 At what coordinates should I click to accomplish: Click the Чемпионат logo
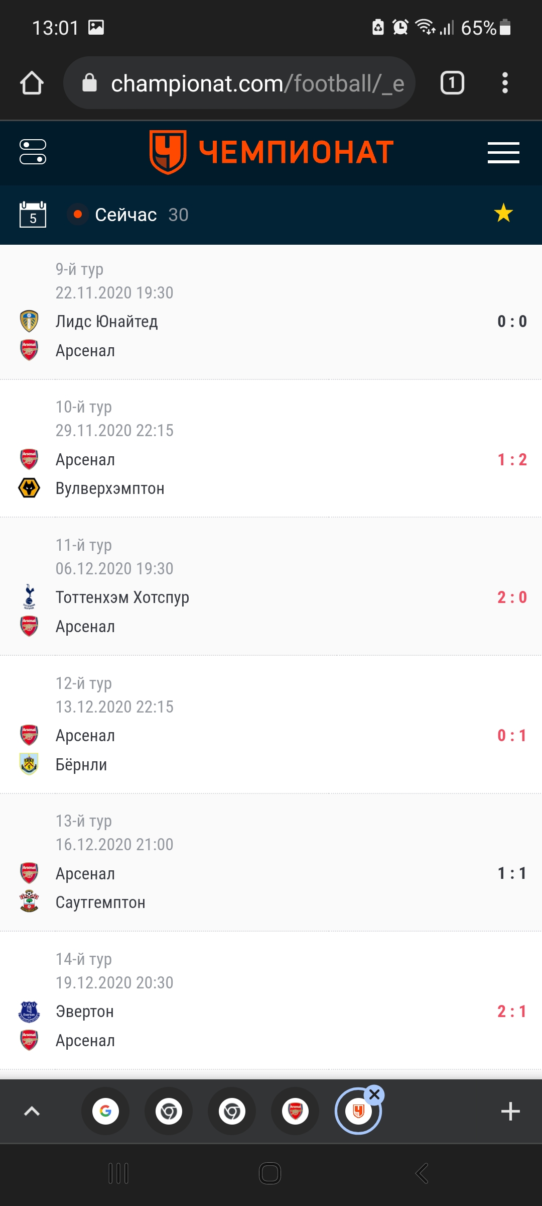click(271, 152)
